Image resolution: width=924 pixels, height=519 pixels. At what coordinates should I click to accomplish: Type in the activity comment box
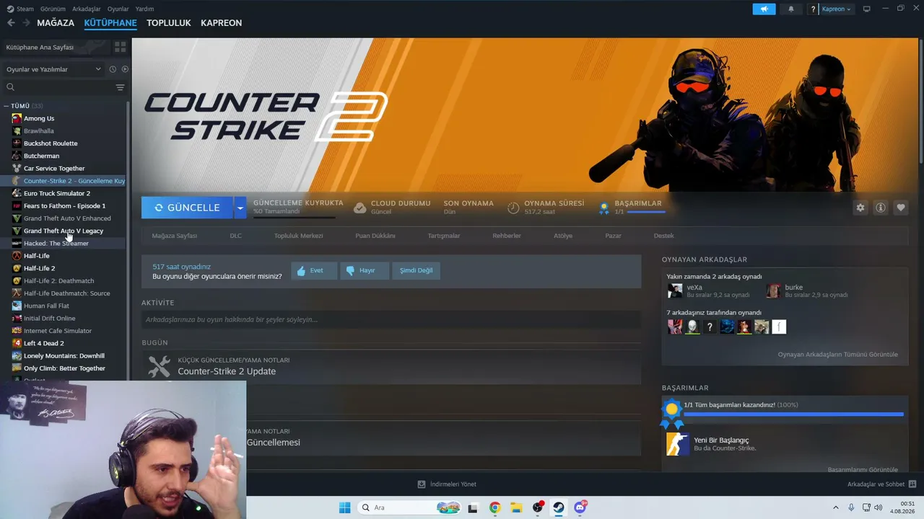[x=391, y=319]
